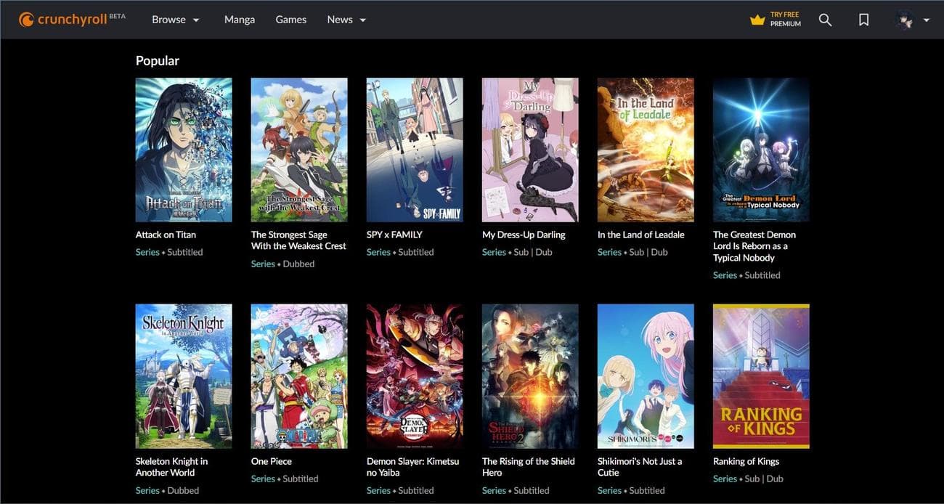Open the profile avatar icon
This screenshot has width=944, height=504.
pos(903,19)
